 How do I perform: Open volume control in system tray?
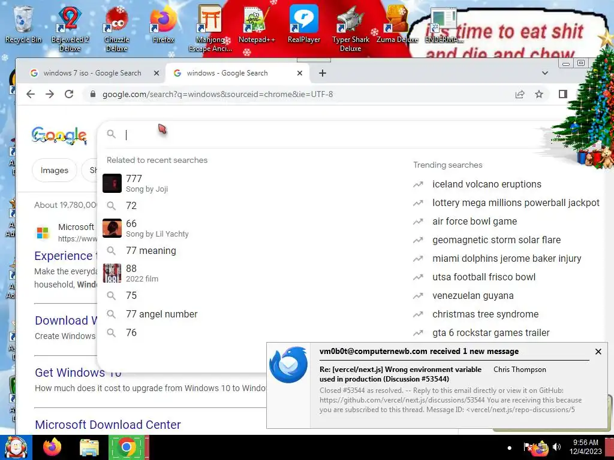[556, 447]
